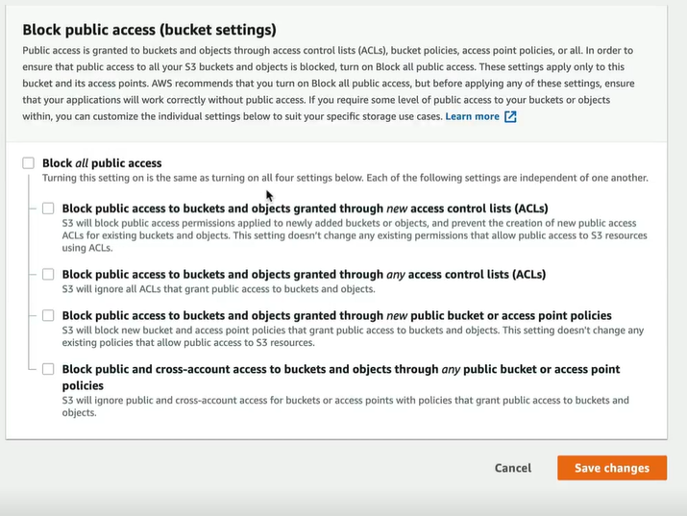This screenshot has height=516, width=687.
Task: Click description about ignoring public and cross-account access
Action: [345, 406]
